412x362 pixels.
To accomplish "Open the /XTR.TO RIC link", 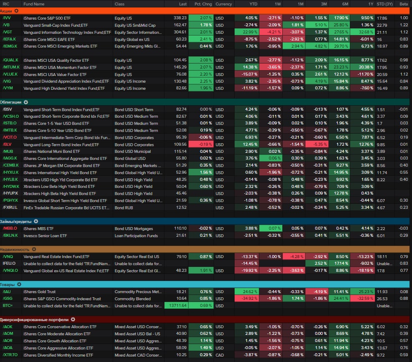I will click(10, 354).
